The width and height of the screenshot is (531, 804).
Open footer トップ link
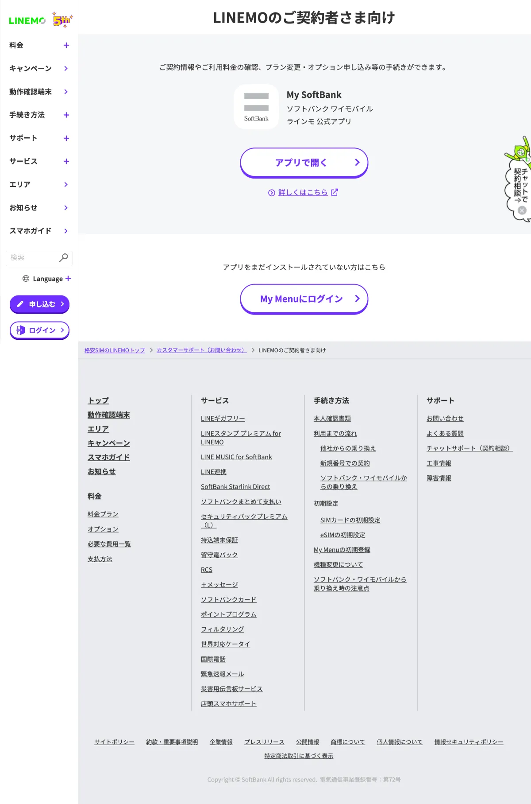click(x=98, y=400)
